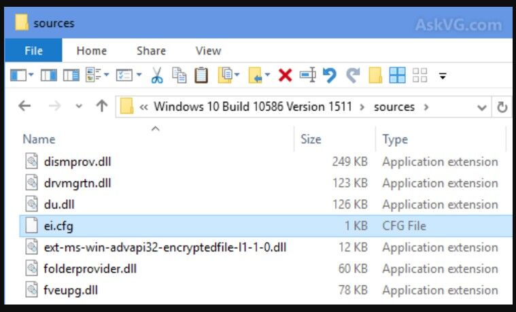Screen dimensions: 516x312
Task: Undo the last action with the blue arrow
Action: pyautogui.click(x=330, y=75)
